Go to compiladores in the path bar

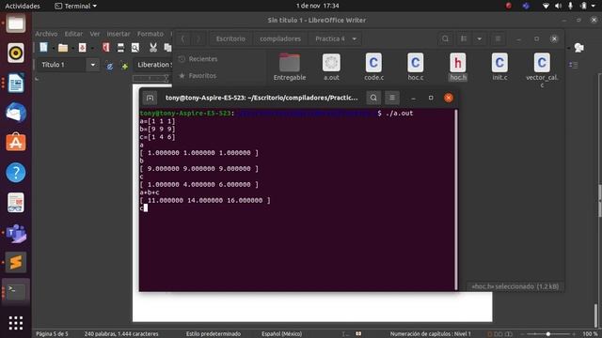coord(280,38)
